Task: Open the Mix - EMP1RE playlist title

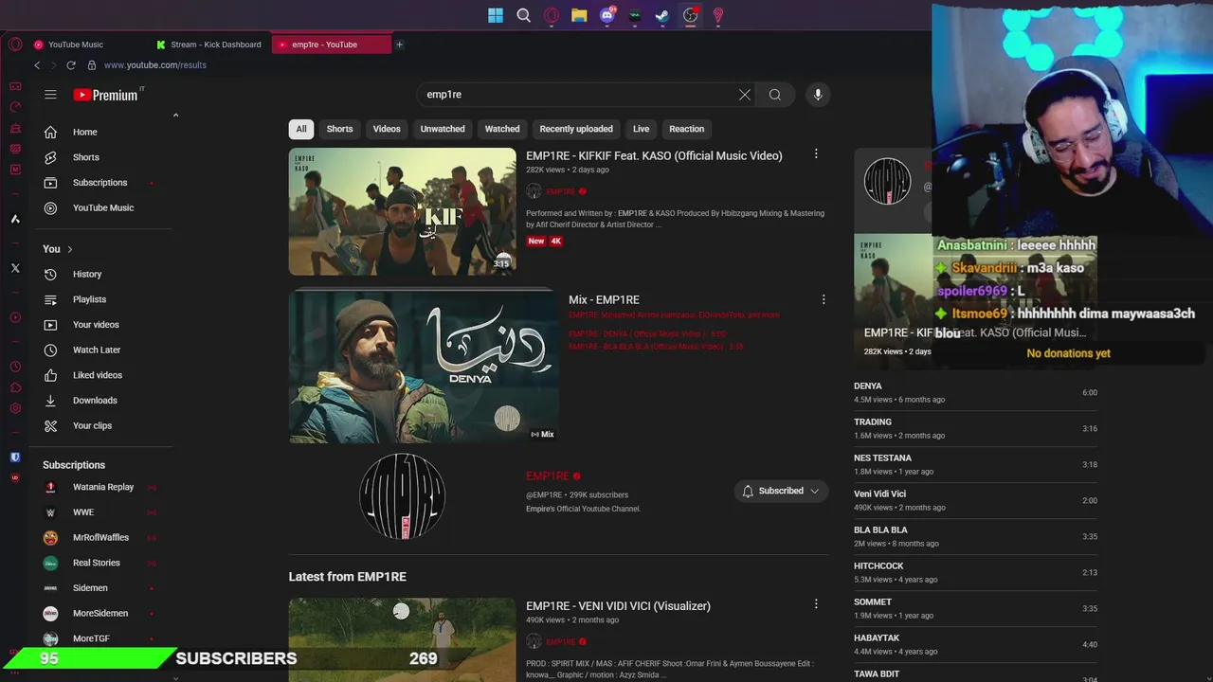Action: (x=604, y=300)
